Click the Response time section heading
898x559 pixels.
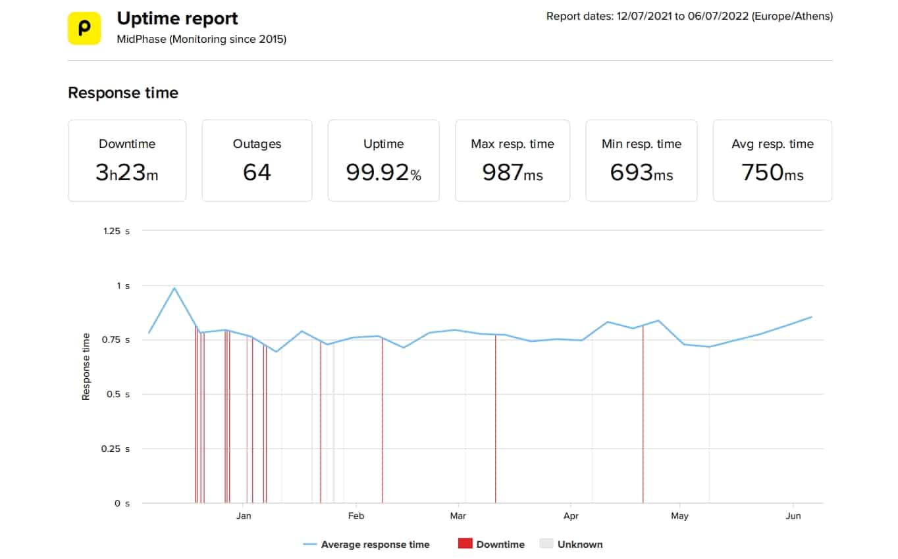pyautogui.click(x=123, y=93)
